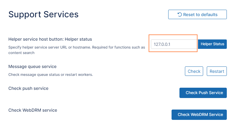Screen dimensions: 242x132
Task: Check the message queue status
Action: tap(194, 71)
